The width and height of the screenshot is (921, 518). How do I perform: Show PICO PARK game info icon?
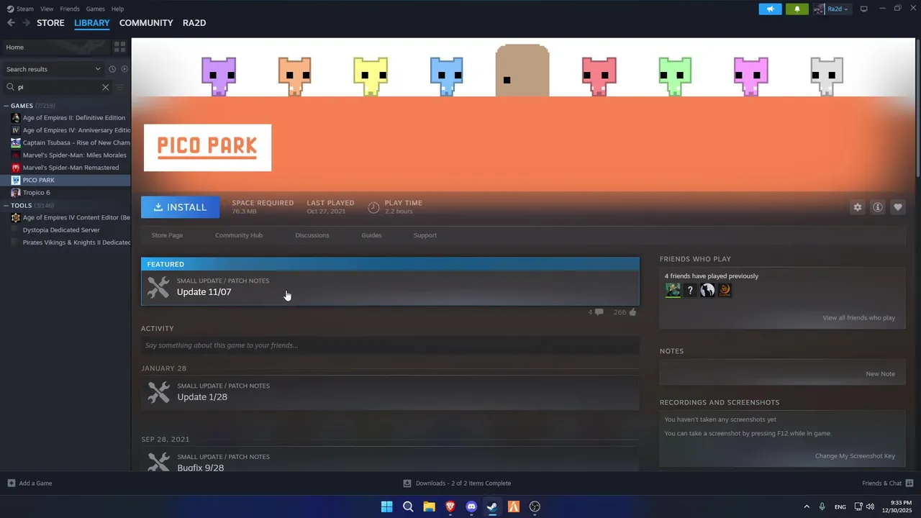point(878,207)
